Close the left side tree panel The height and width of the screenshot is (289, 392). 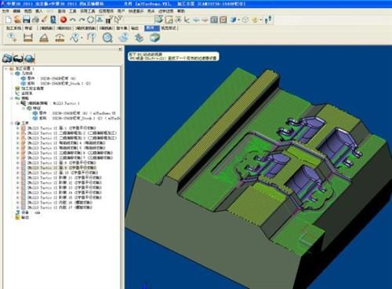(120, 49)
